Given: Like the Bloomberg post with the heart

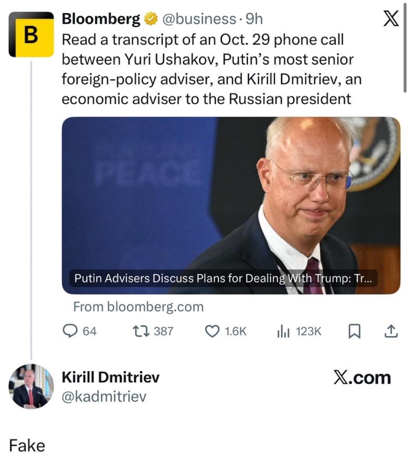Looking at the screenshot, I should [x=213, y=331].
